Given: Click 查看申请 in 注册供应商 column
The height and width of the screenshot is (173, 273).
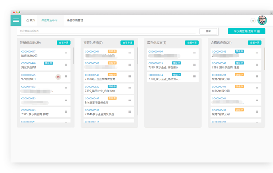Looking at the screenshot, I should 63,43.
